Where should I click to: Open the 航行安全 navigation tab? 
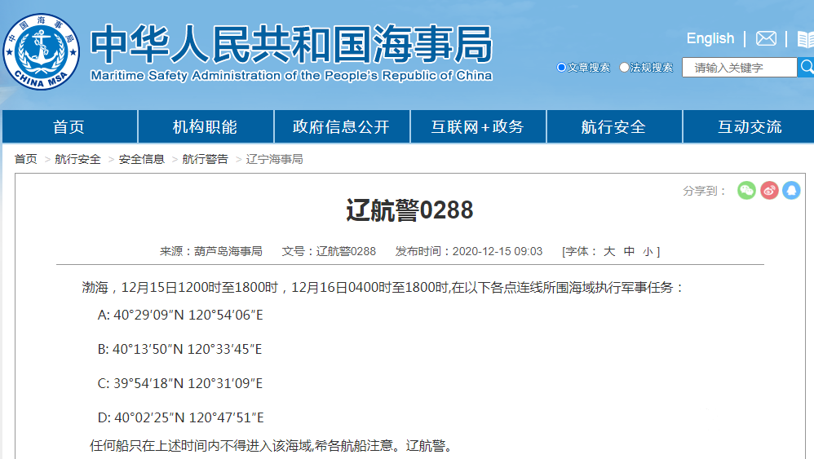[x=614, y=126]
